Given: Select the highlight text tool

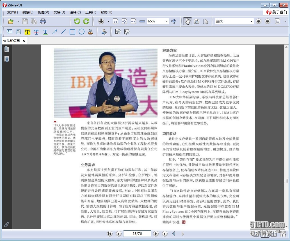Looking at the screenshot, I should (28, 32).
